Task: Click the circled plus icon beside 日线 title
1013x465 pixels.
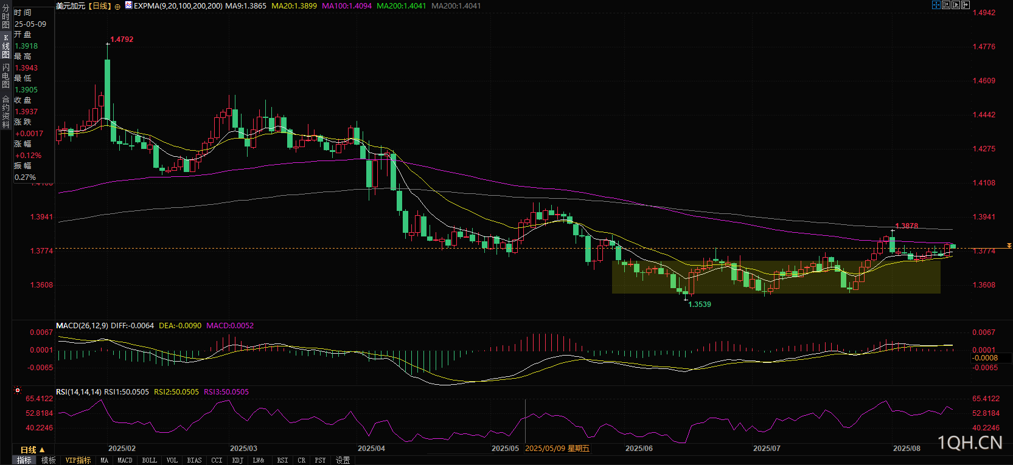Action: (x=117, y=6)
